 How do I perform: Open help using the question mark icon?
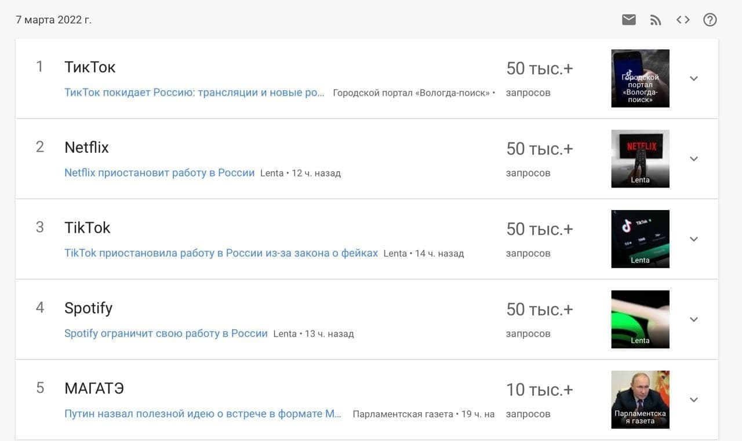[x=710, y=19]
